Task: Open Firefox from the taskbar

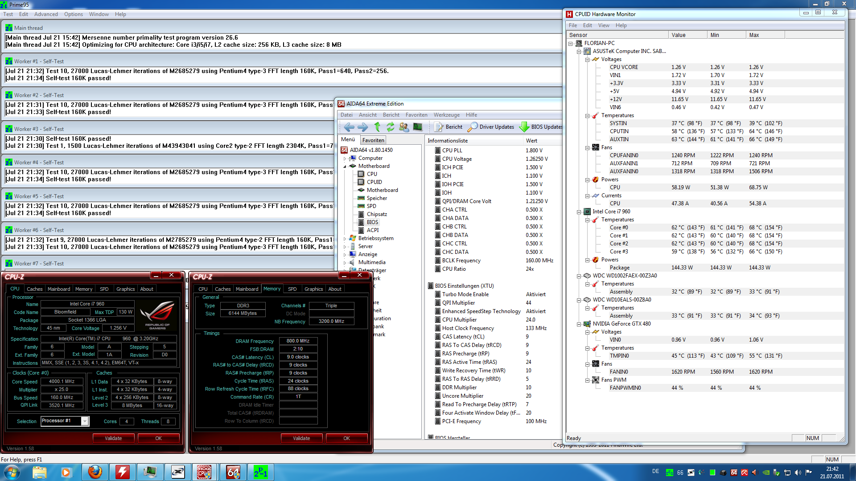Action: pyautogui.click(x=95, y=472)
